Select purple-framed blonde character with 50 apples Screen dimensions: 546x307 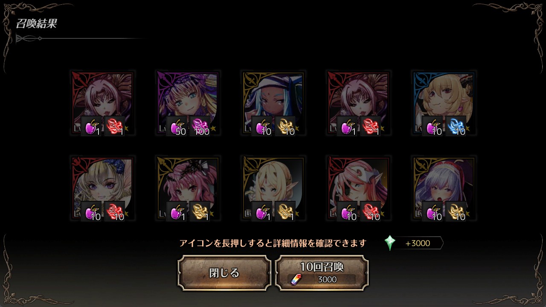[x=188, y=103]
